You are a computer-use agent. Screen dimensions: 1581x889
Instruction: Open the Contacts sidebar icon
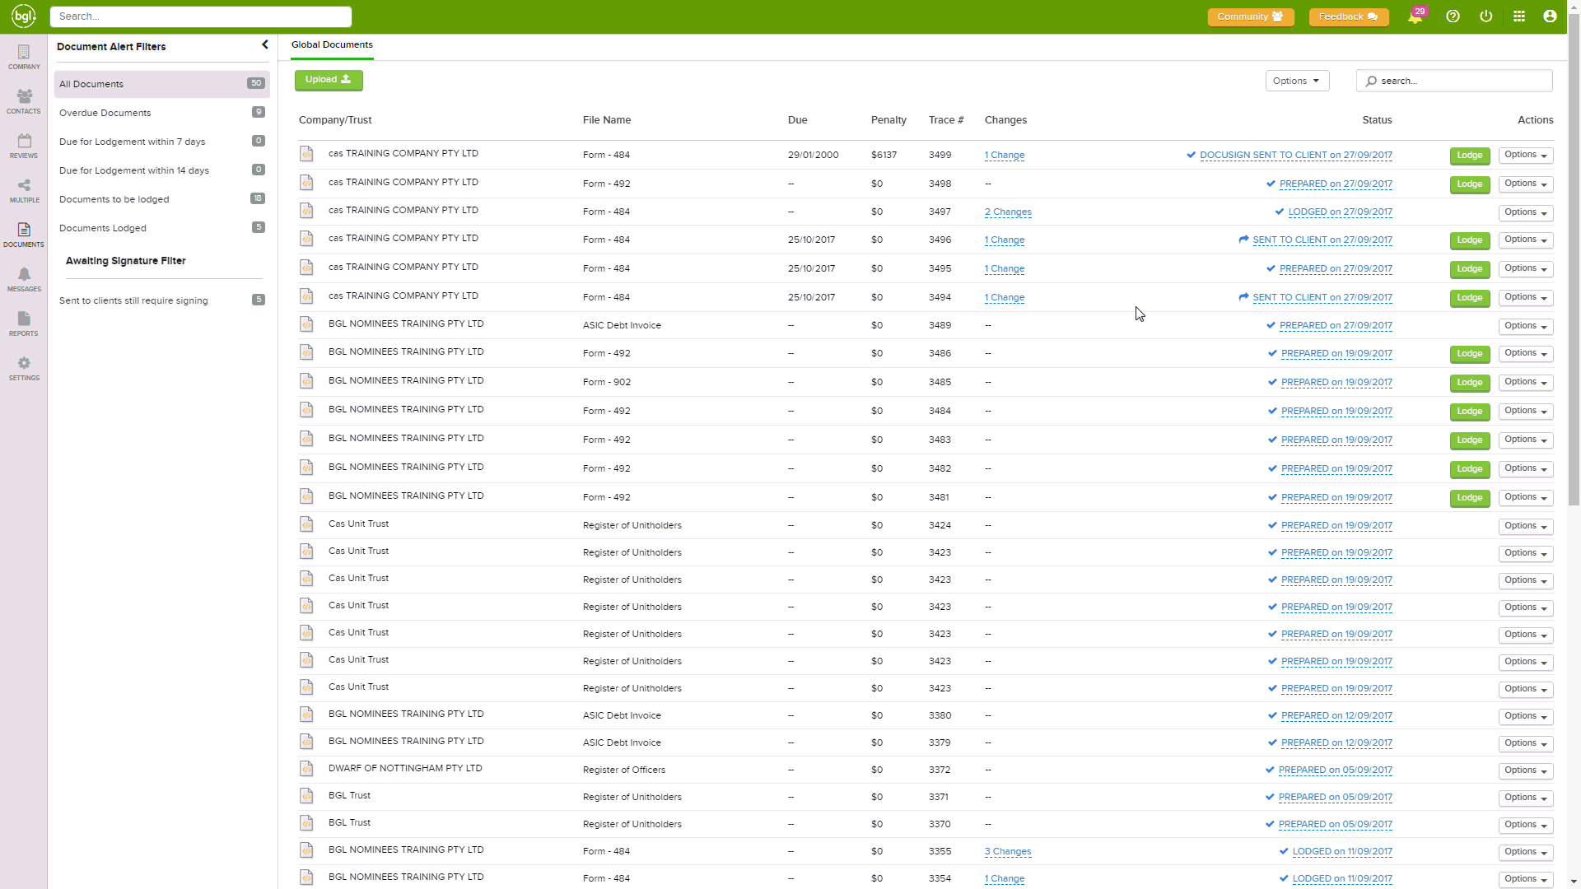pos(24,101)
